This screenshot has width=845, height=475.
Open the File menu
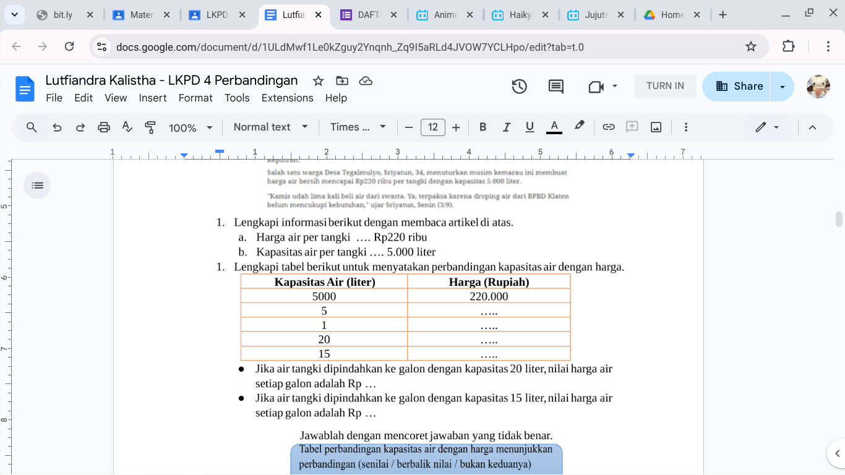tap(54, 98)
